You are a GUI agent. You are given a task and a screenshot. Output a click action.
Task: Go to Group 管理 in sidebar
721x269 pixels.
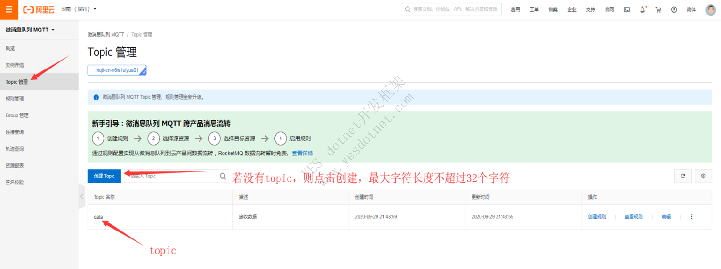pyautogui.click(x=17, y=115)
